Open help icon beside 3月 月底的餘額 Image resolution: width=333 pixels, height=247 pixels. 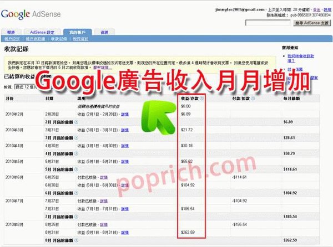click(x=76, y=138)
